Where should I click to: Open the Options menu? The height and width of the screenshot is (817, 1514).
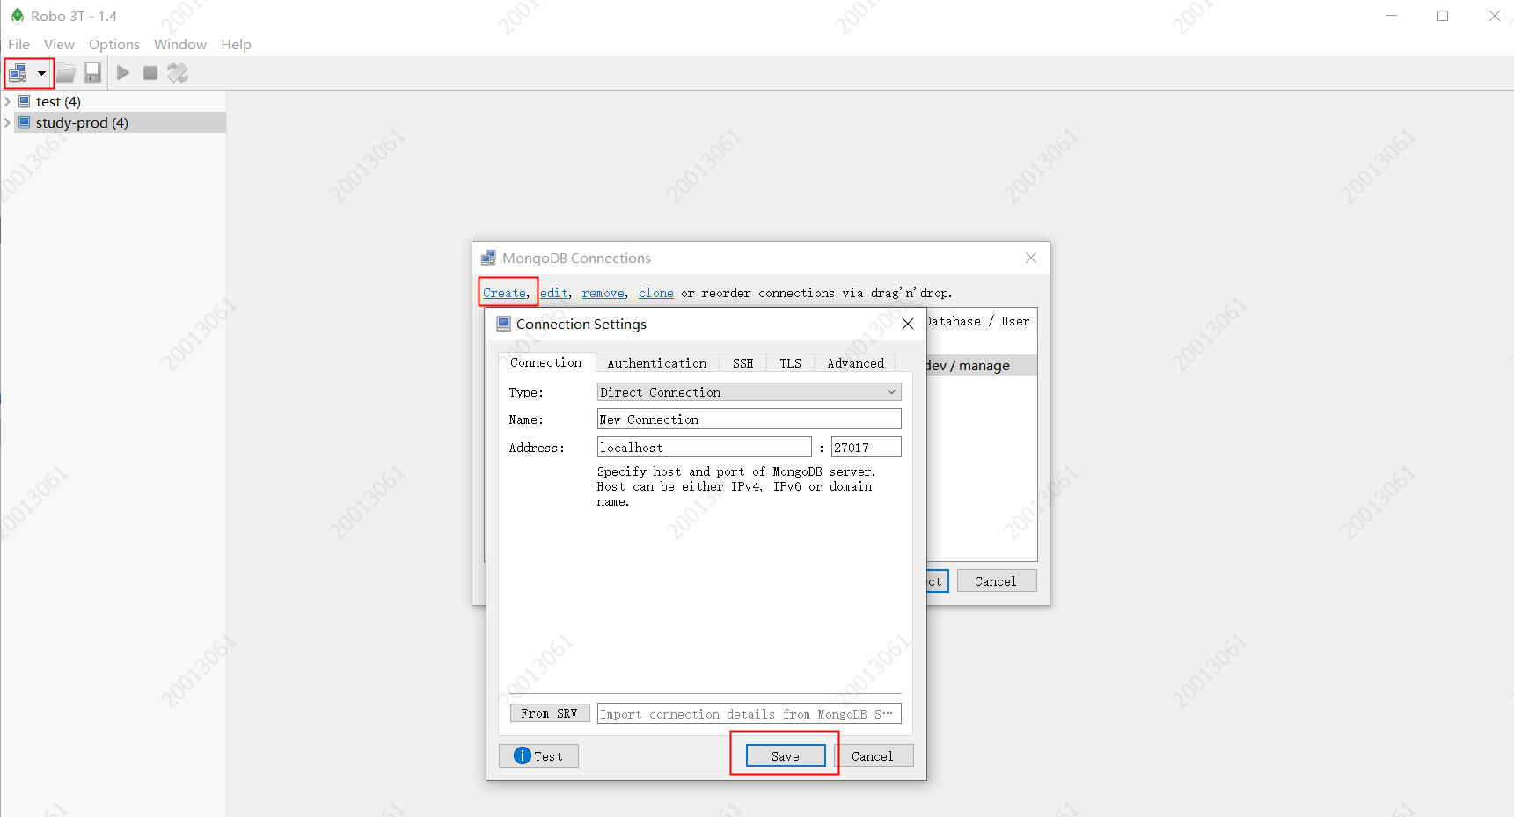click(x=113, y=44)
